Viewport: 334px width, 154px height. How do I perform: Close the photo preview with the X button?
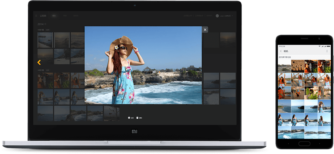pyautogui.click(x=205, y=30)
